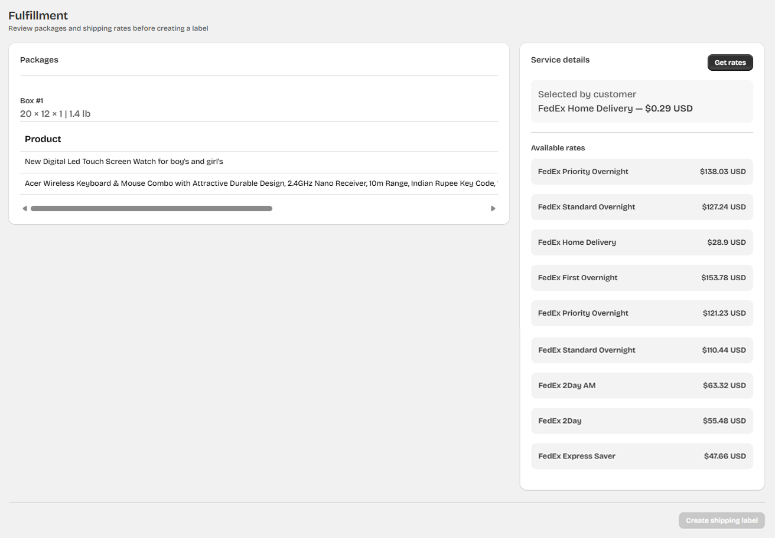Click the Product column header
Viewport: 775px width, 538px height.
tap(43, 139)
